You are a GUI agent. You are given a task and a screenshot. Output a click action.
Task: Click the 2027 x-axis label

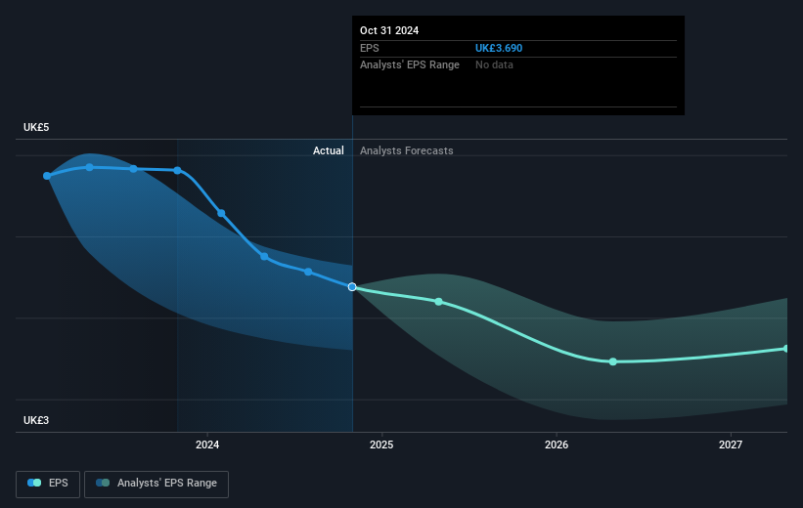point(731,444)
